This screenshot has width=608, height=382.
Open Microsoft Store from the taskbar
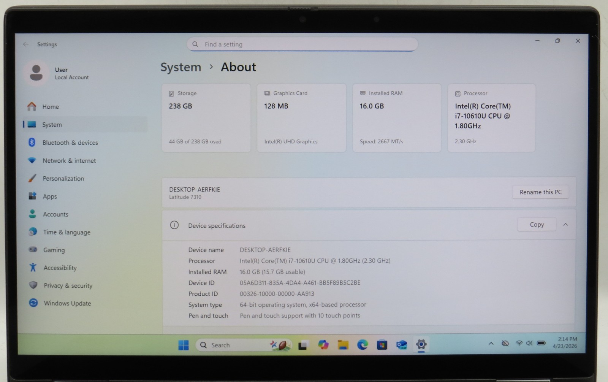[382, 345]
